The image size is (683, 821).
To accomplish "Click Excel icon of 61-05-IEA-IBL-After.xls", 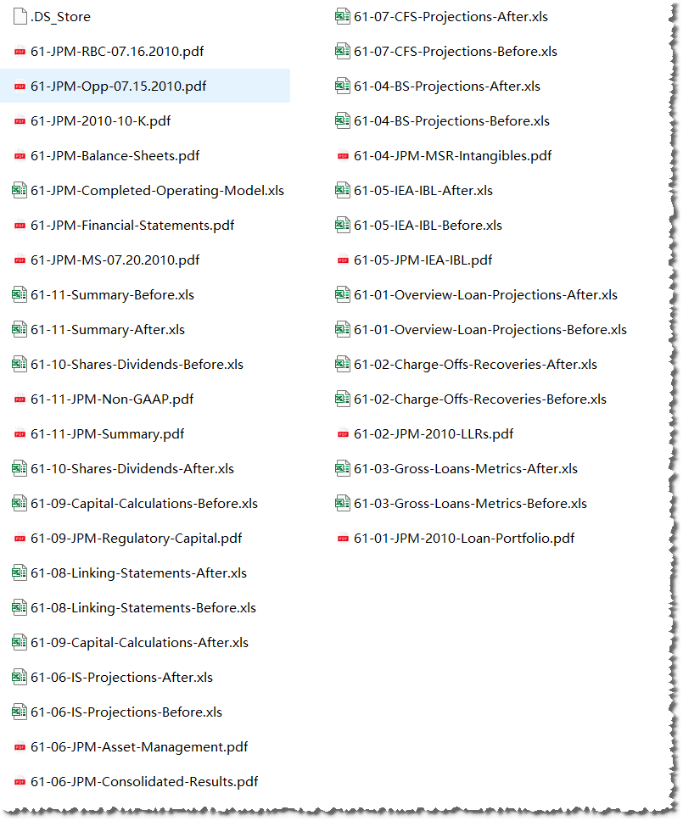I will 343,190.
